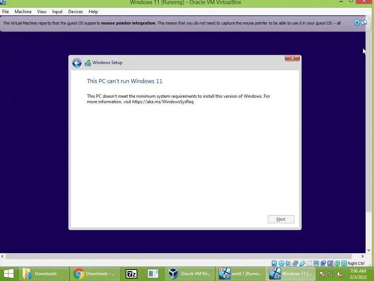Viewport: 374px width, 281px height.
Task: Dismiss the mouse integration notification
Action: [357, 23]
